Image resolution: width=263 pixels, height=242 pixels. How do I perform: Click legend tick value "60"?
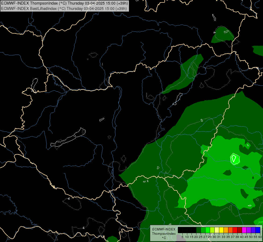pyautogui.click(x=260, y=237)
